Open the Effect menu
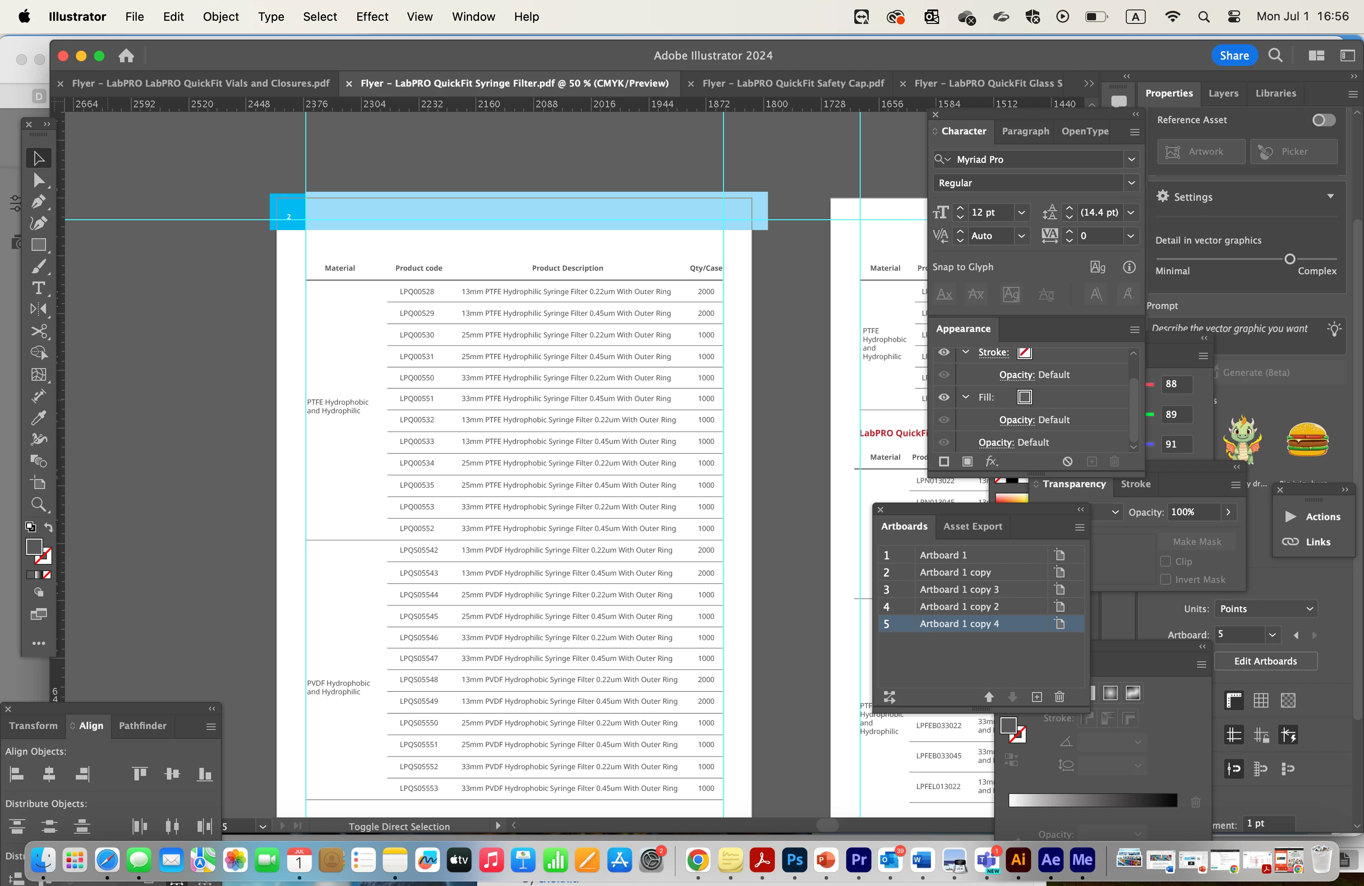1364x886 pixels. 372,17
